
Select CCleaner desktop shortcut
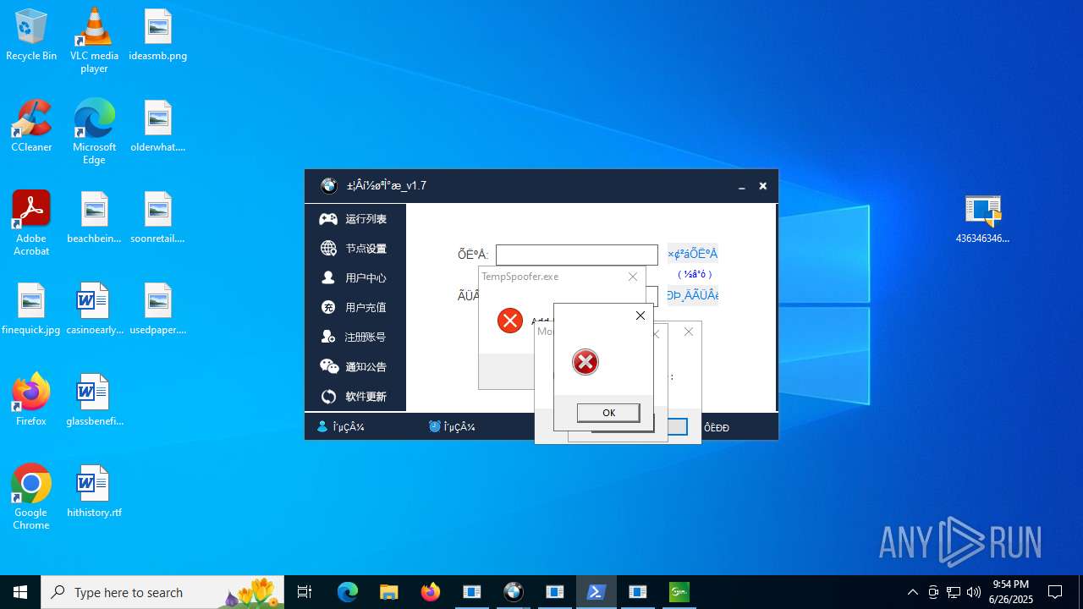pyautogui.click(x=31, y=127)
